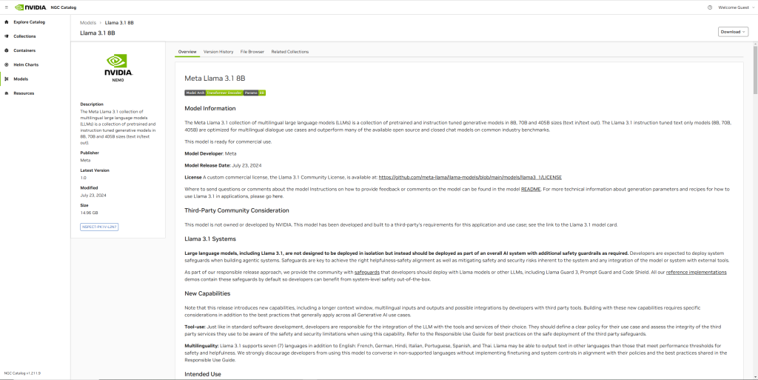Open the File Browser tab
Screen dimensions: 758x380
point(252,52)
